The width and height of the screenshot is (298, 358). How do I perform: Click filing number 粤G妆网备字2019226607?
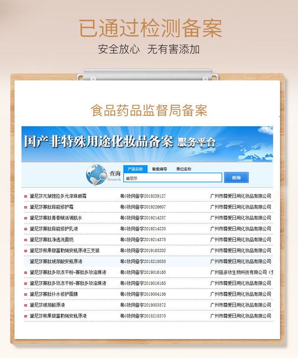coord(143,207)
